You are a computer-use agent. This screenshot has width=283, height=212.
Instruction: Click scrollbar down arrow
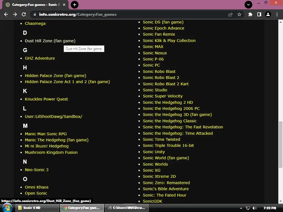[281, 201]
